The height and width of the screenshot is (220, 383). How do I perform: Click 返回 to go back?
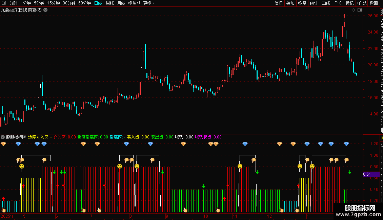pyautogui.click(x=374, y=3)
